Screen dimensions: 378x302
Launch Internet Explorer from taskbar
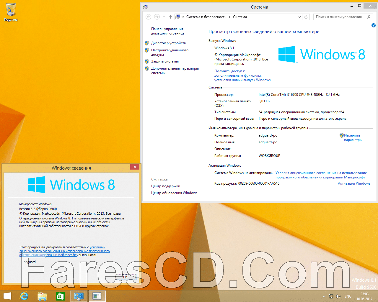point(24,296)
